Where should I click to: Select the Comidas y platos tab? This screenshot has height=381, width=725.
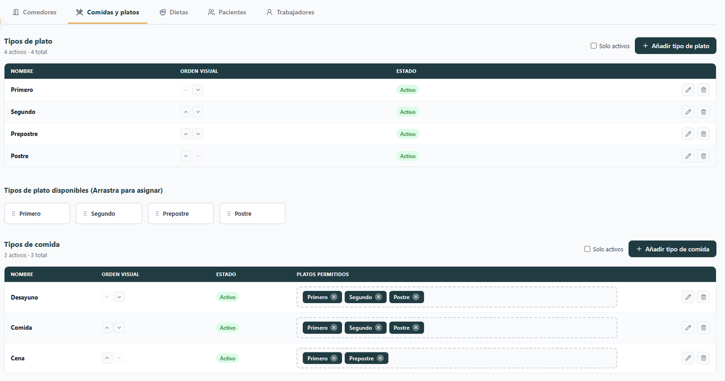(x=108, y=12)
